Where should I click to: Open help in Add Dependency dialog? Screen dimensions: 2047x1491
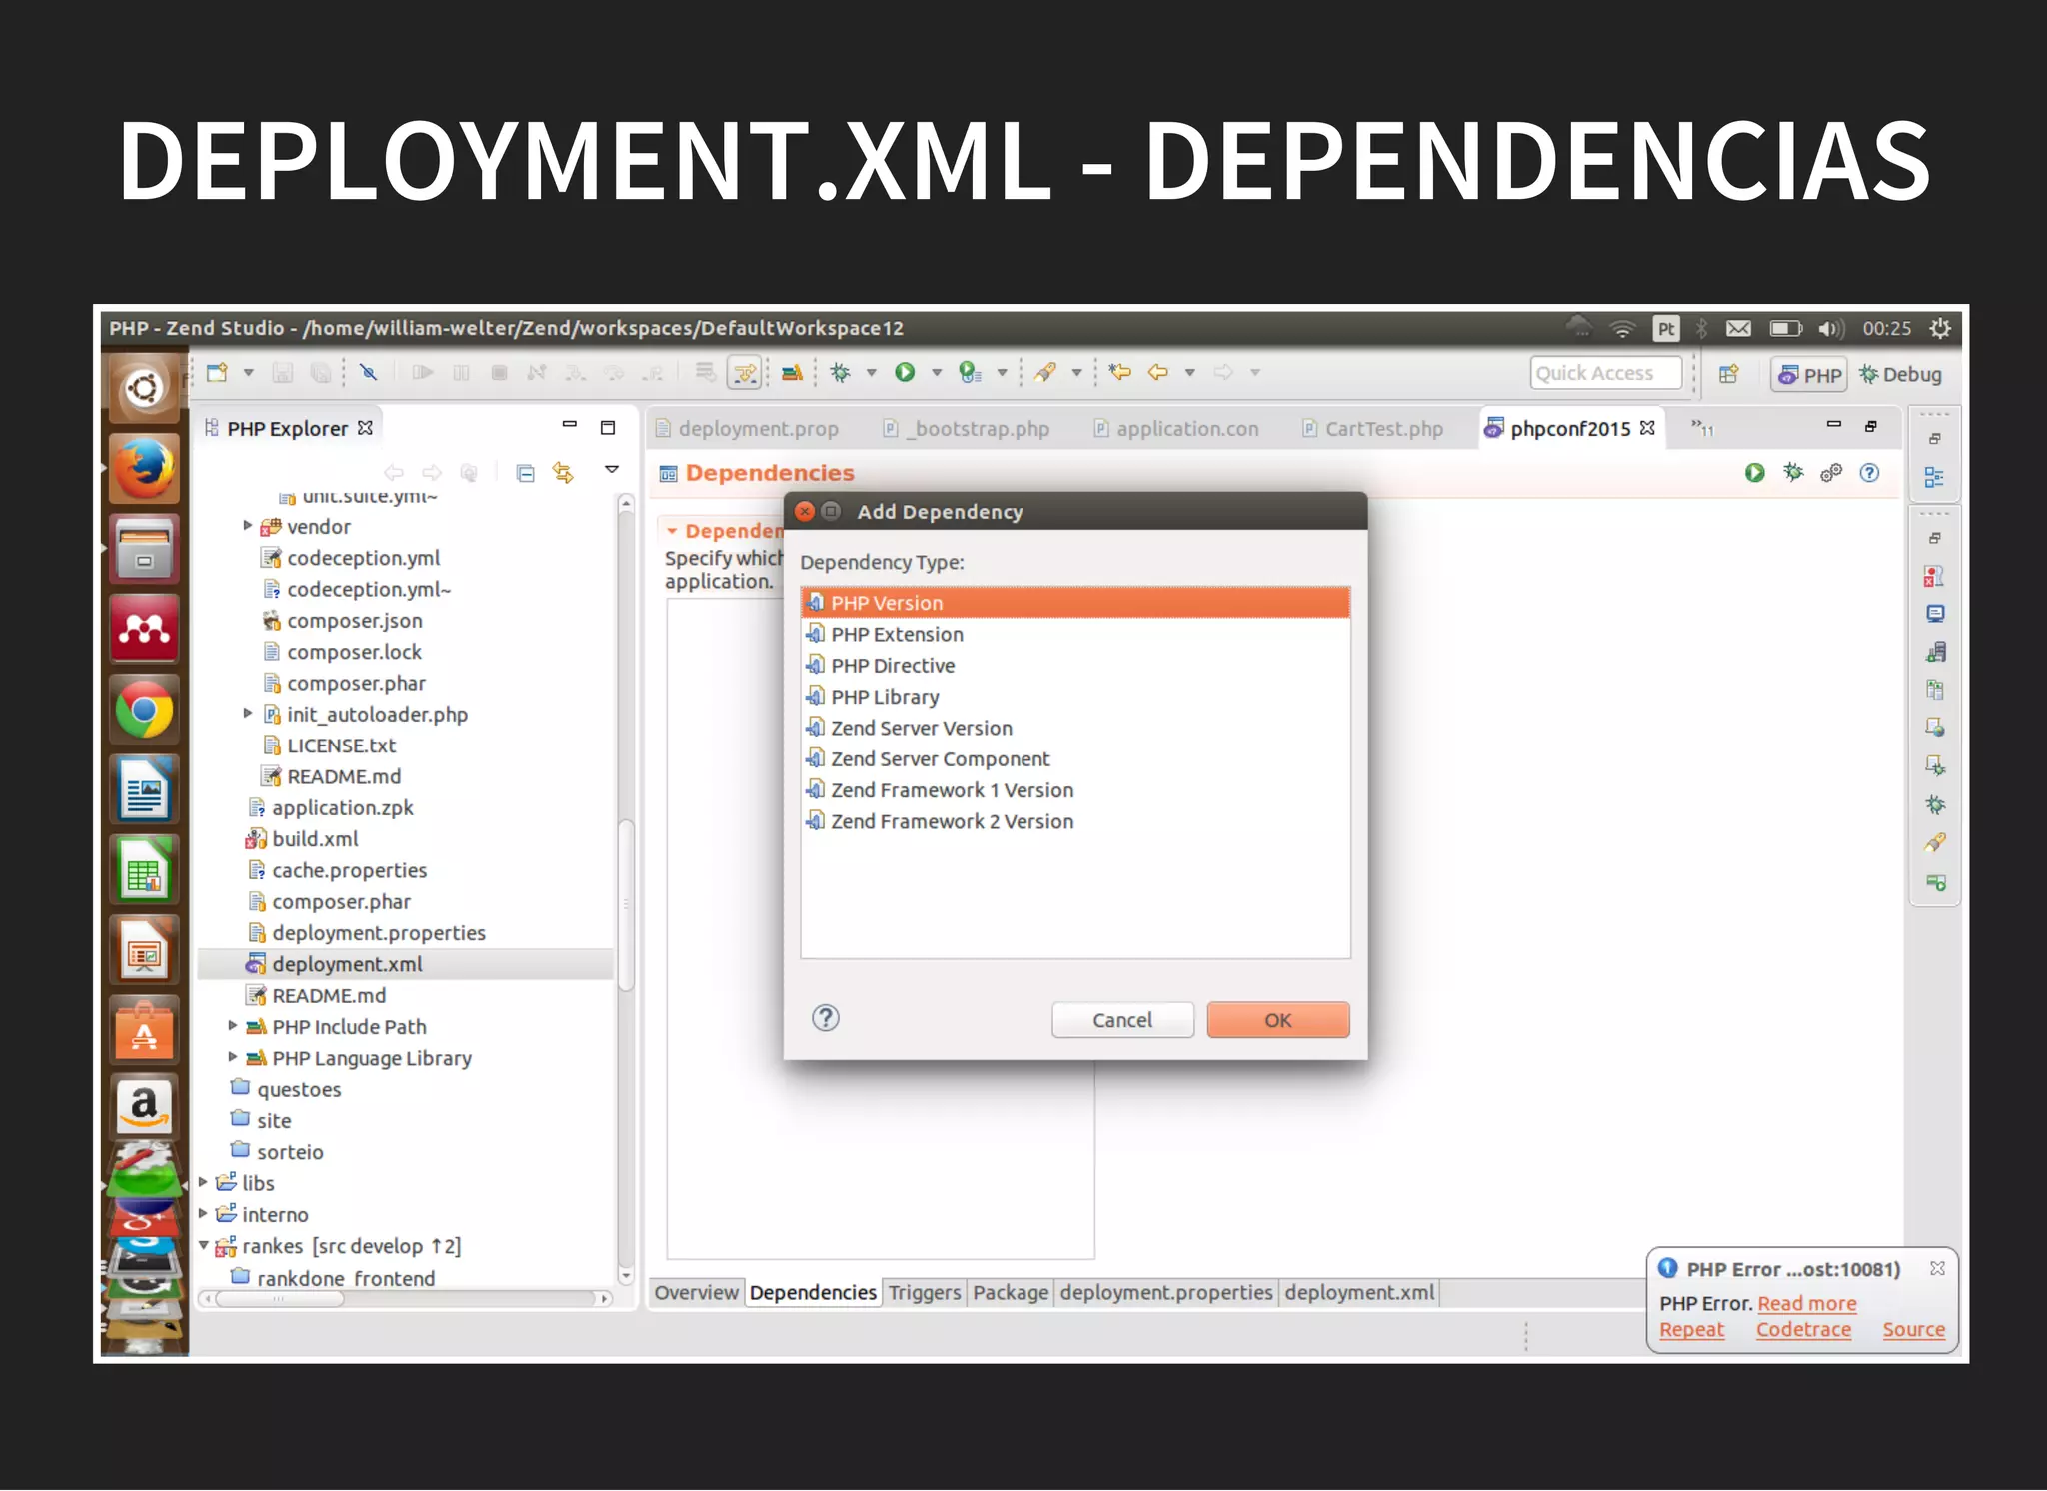click(826, 1018)
